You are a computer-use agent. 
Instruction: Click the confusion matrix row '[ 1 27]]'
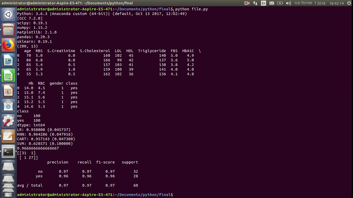(29, 158)
